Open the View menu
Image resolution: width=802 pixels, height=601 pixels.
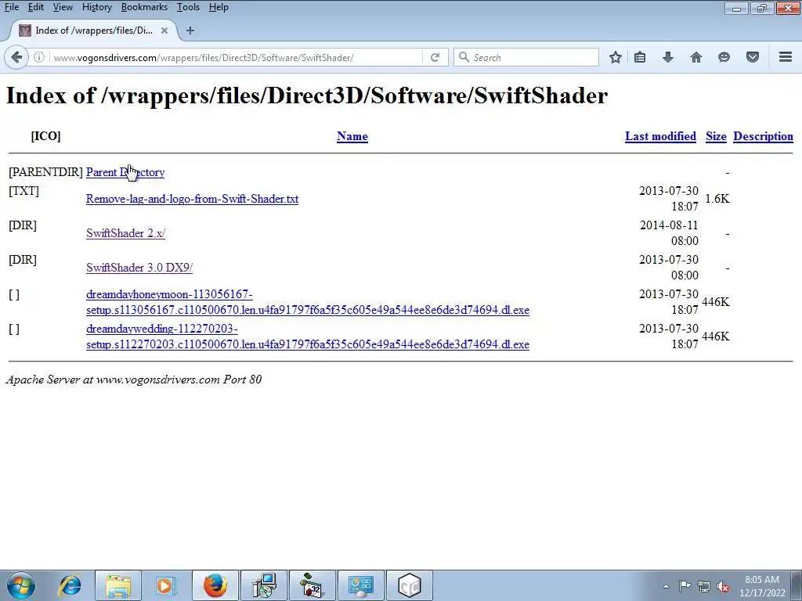63,7
